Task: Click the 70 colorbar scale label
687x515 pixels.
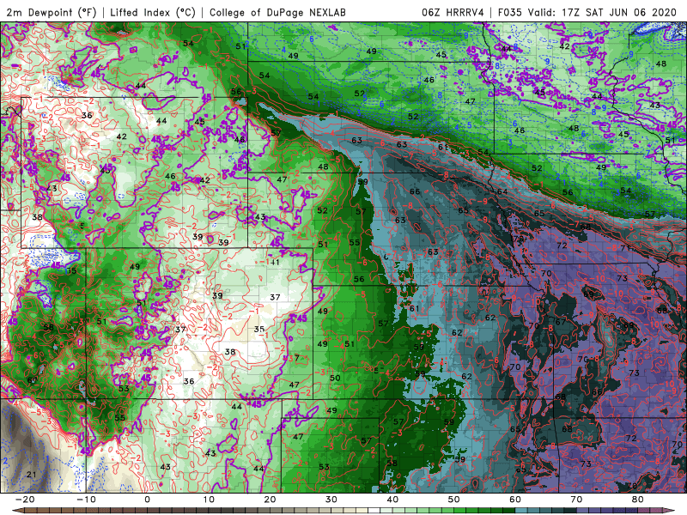Action: click(576, 500)
